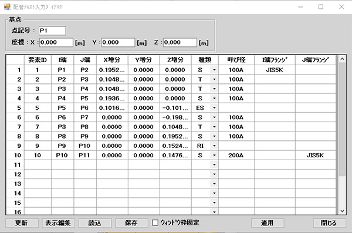Click the Z coordinate input field

(x=180, y=42)
